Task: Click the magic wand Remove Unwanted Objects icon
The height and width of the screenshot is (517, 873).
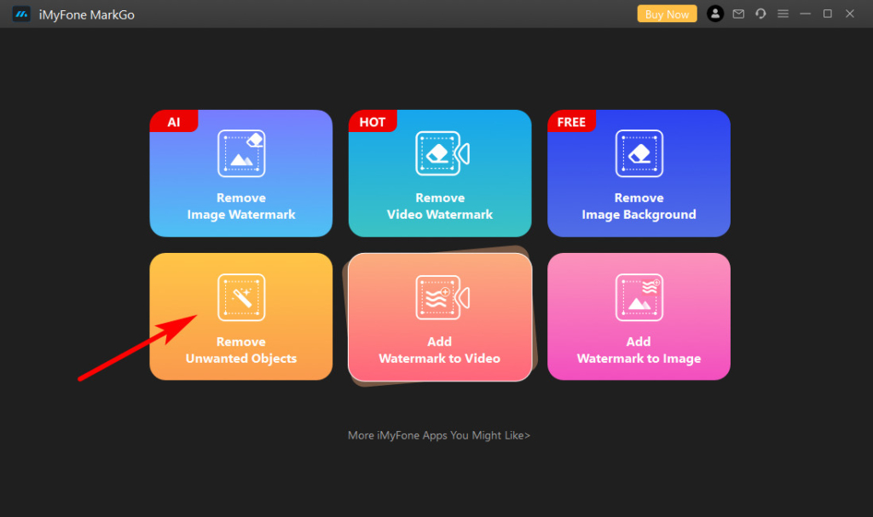Action: (241, 297)
